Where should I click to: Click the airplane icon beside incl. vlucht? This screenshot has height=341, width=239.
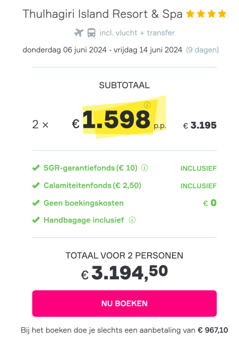pos(79,33)
